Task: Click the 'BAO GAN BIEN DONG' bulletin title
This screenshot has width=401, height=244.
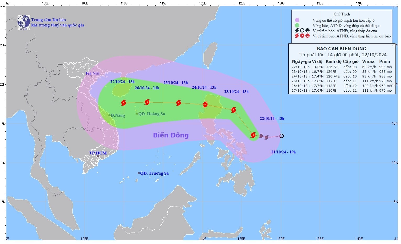Action: point(342,49)
